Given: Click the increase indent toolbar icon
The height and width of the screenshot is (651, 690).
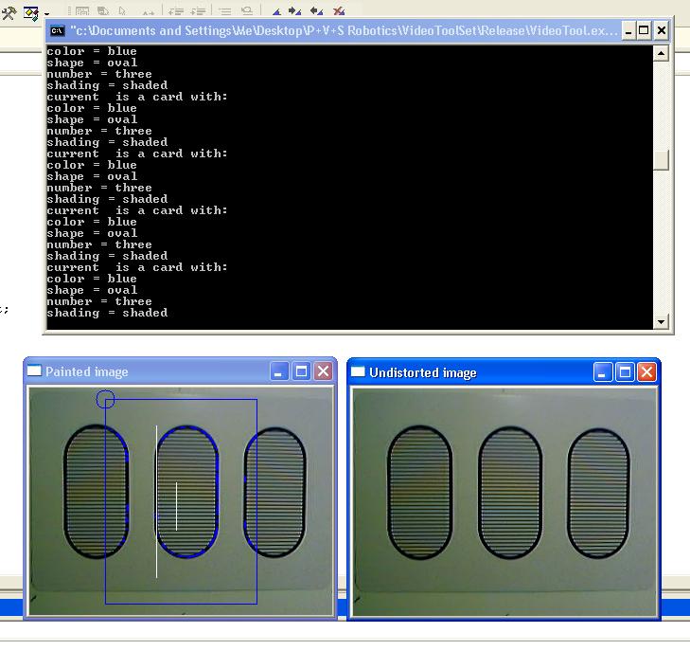Looking at the screenshot, I should pyautogui.click(x=198, y=11).
